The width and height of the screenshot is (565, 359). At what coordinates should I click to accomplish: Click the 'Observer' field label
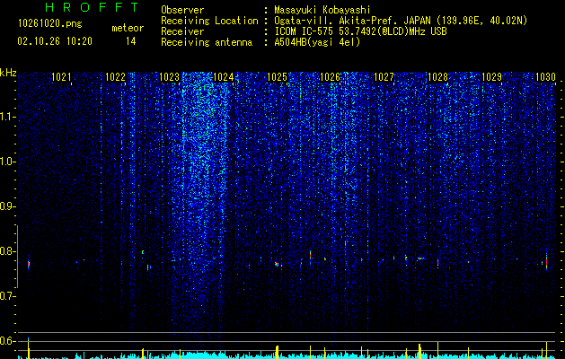tap(182, 10)
